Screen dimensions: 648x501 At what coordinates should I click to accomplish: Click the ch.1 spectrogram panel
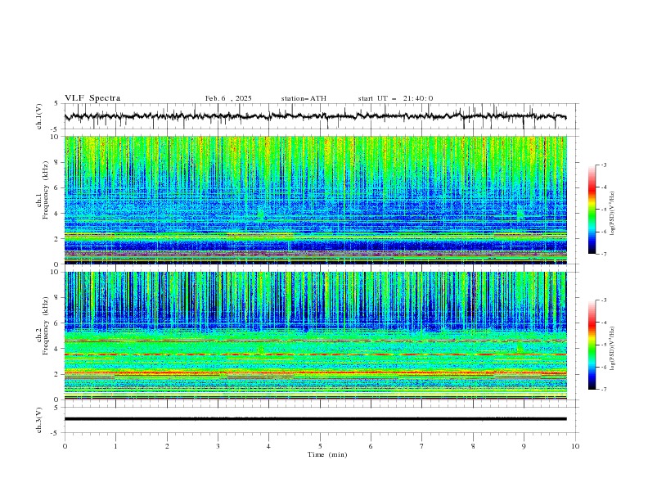point(316,200)
